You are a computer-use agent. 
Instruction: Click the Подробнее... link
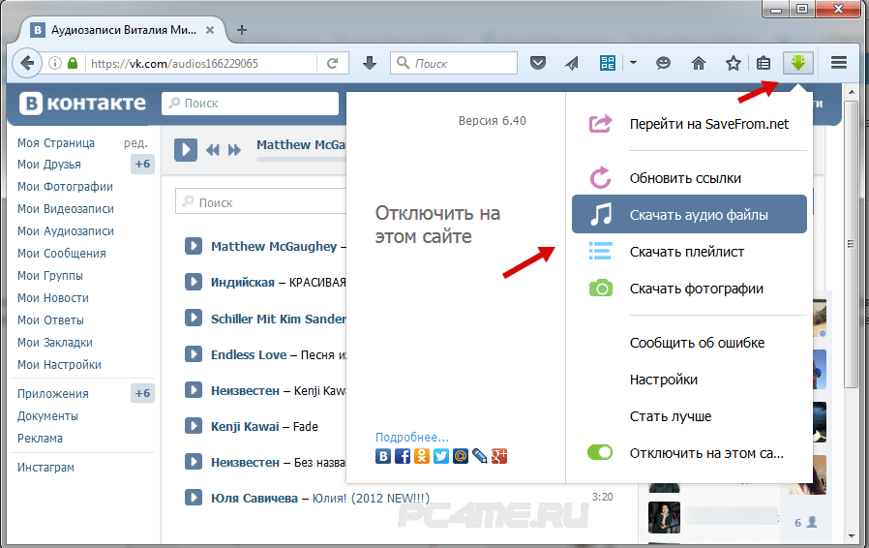[x=411, y=437]
